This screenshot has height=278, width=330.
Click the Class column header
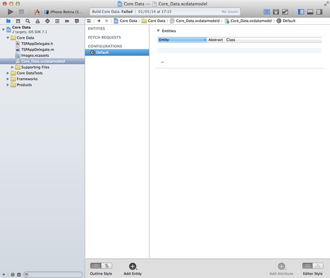(230, 40)
